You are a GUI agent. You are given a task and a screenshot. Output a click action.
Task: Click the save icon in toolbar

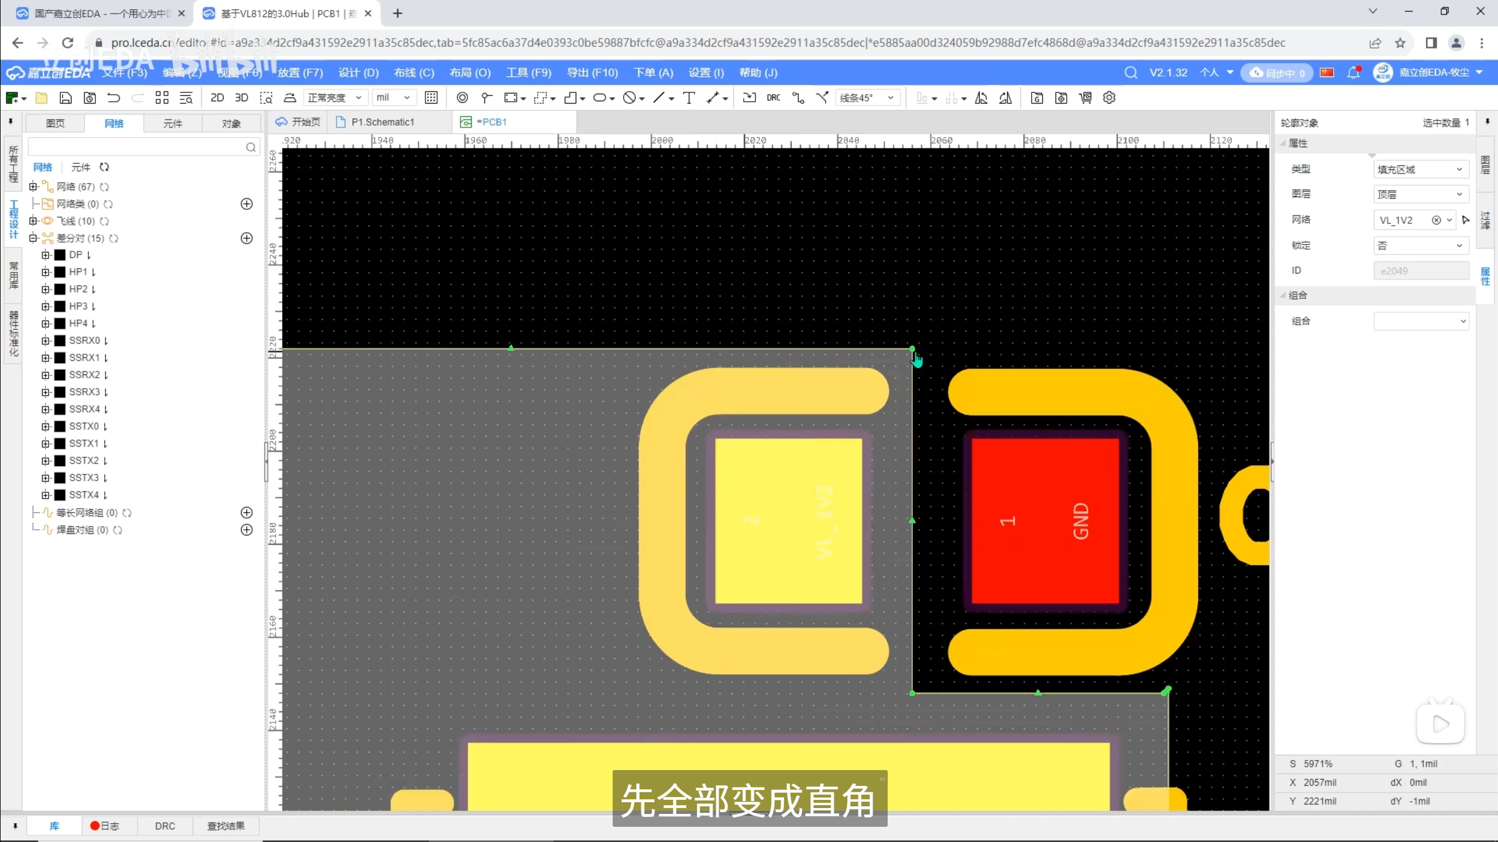(66, 98)
